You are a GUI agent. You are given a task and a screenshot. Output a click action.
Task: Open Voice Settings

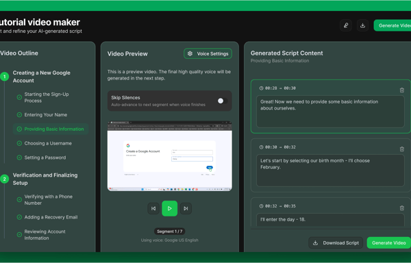[208, 53]
